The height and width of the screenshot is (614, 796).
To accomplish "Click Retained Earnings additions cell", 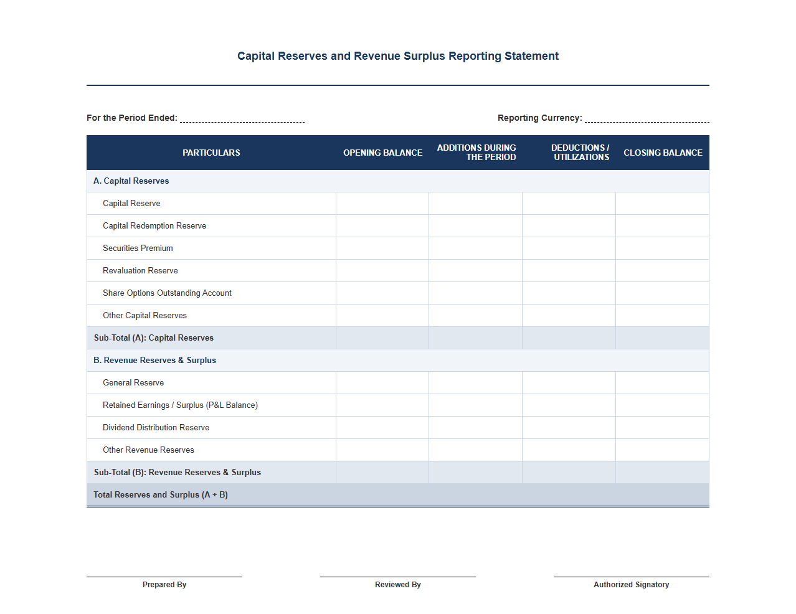I will [x=476, y=405].
